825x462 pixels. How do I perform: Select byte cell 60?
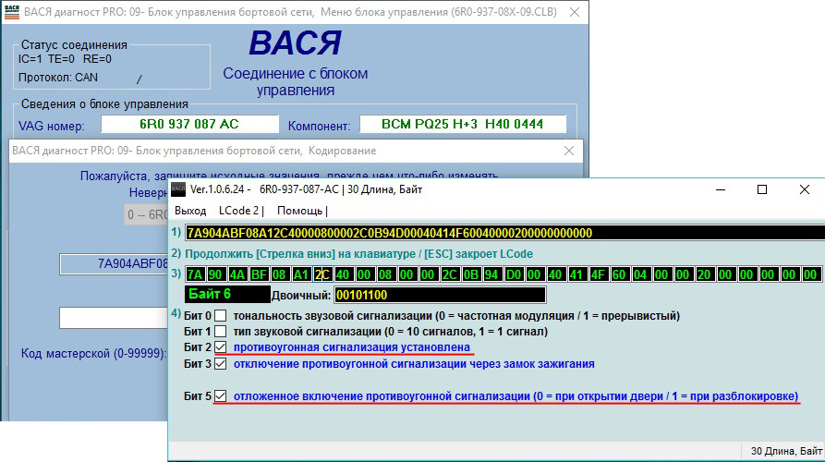click(619, 274)
